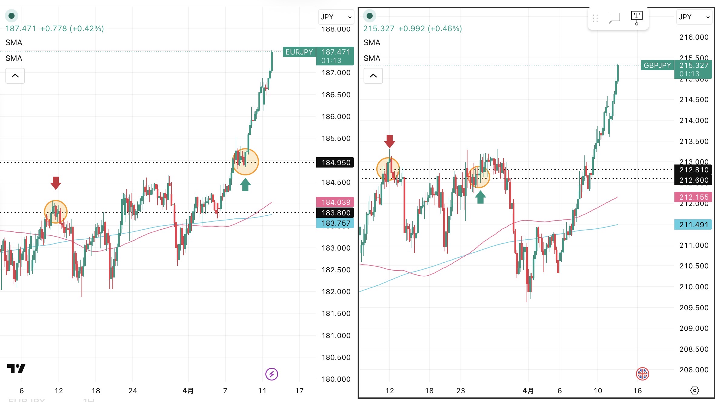The width and height of the screenshot is (715, 402).
Task: Select the 184.950 horizontal line price label
Action: (x=335, y=163)
